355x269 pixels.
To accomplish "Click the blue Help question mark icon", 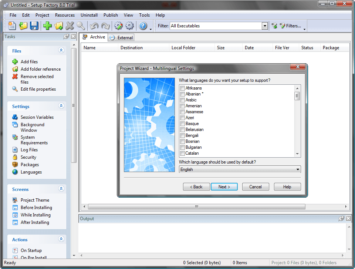I will (x=143, y=26).
